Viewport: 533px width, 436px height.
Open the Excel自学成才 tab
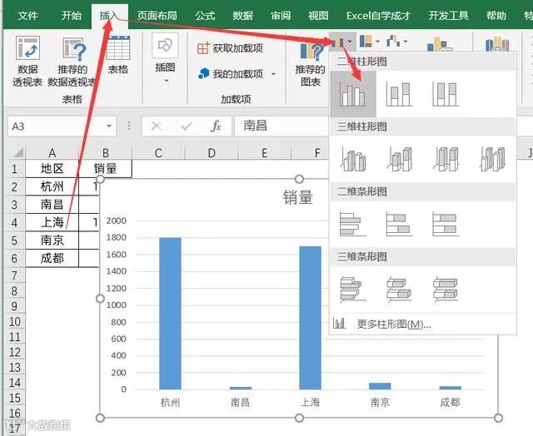point(379,15)
